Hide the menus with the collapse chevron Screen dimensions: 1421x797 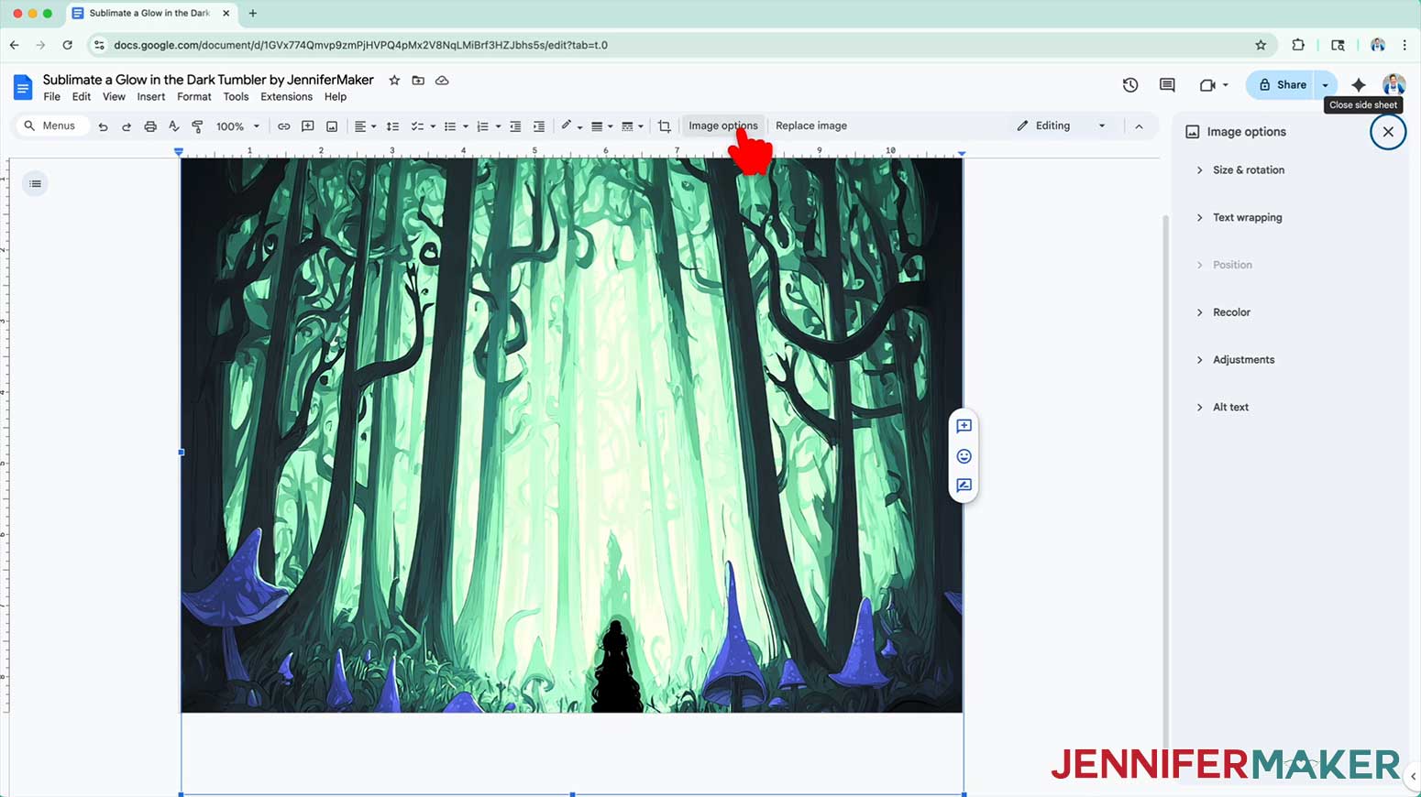(1139, 126)
